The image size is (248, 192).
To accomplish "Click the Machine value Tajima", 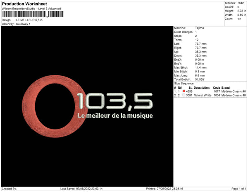I will [x=200, y=28].
